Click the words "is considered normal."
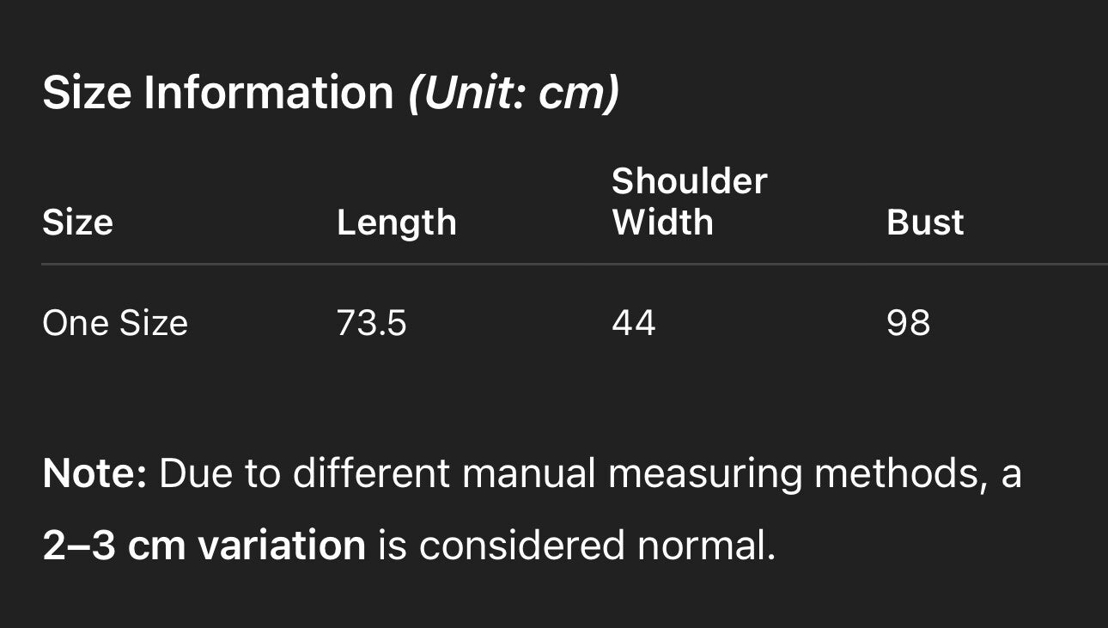Viewport: 1108px width, 628px height. (576, 546)
